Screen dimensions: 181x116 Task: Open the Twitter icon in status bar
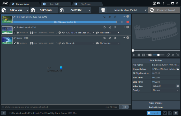(165, 113)
